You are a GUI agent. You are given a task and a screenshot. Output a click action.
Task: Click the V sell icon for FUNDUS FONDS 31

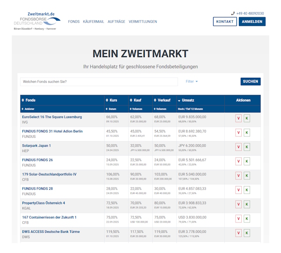coord(238,133)
